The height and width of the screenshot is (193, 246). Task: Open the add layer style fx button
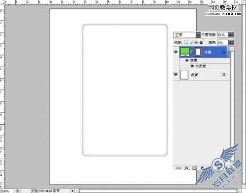[x=186, y=168]
